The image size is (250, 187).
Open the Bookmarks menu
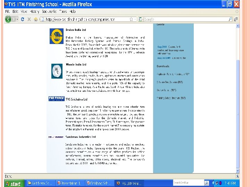[x=49, y=11]
